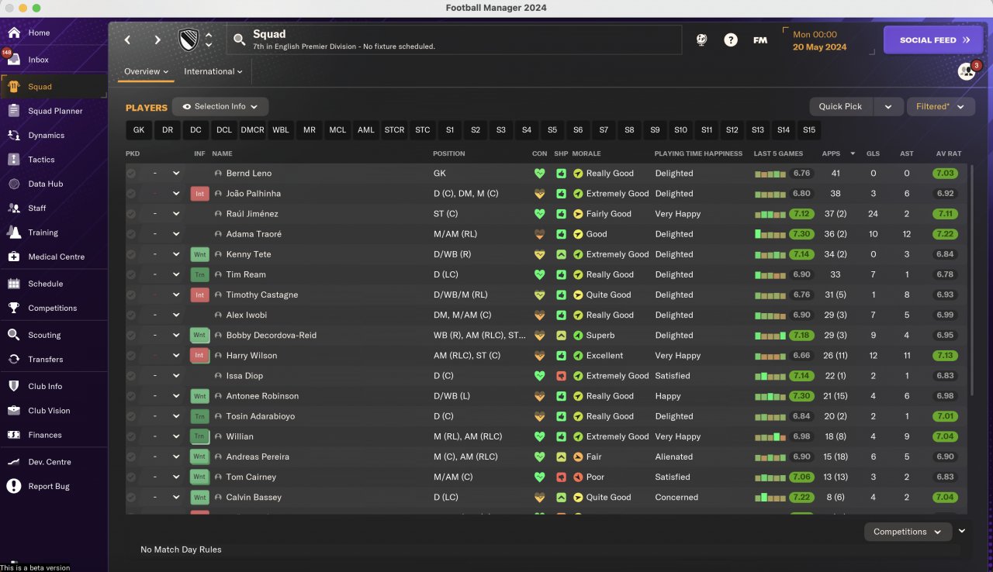Select the S1 substitute slot
The height and width of the screenshot is (572, 993).
coord(450,130)
